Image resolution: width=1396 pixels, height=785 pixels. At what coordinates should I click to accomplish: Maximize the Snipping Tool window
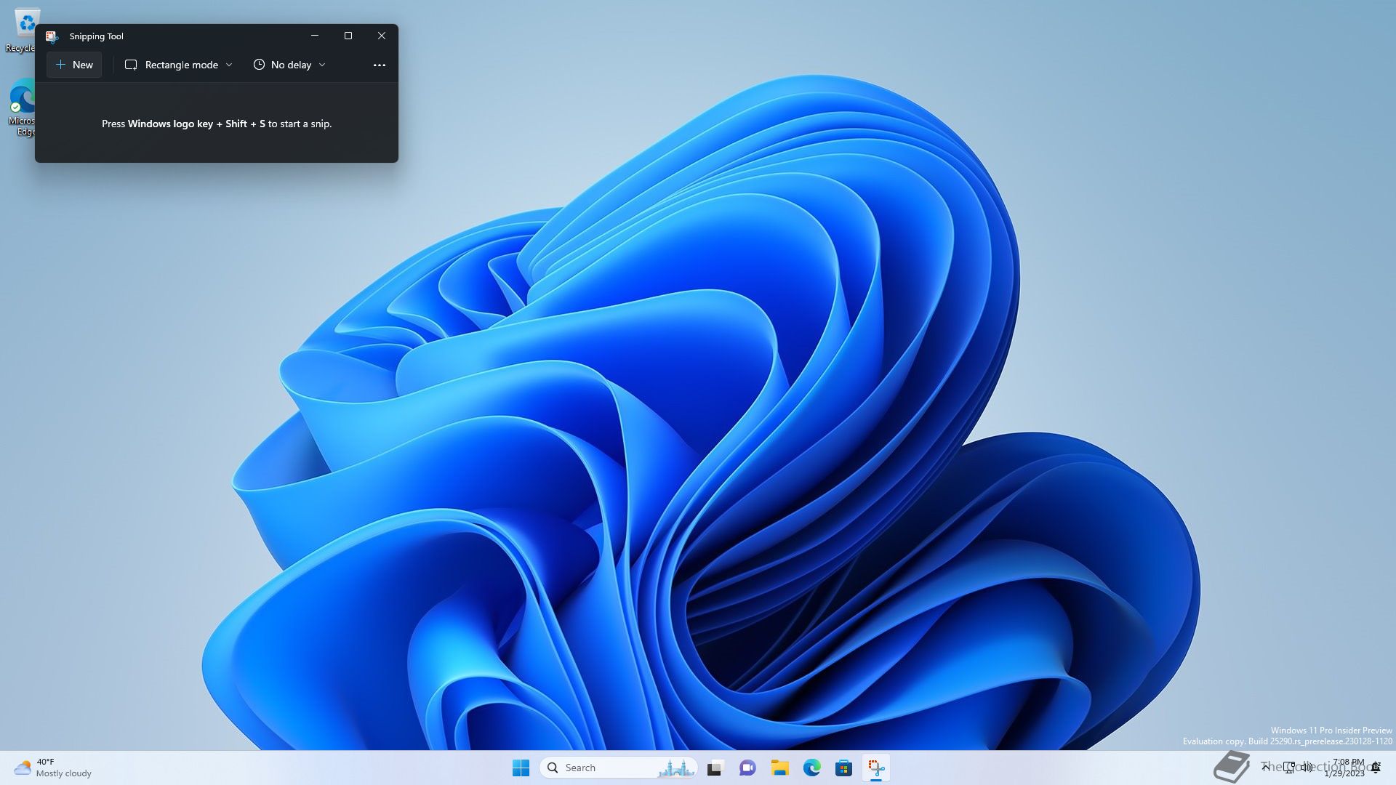[348, 36]
